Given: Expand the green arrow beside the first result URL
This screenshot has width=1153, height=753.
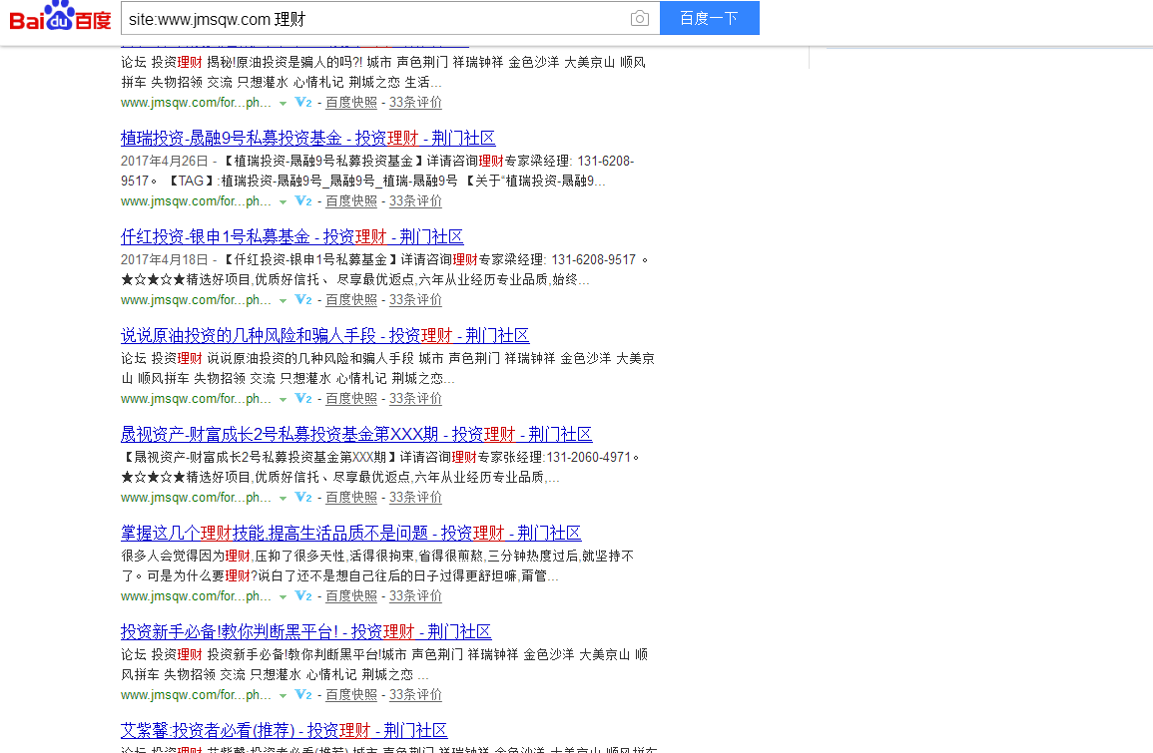Looking at the screenshot, I should pyautogui.click(x=283, y=102).
